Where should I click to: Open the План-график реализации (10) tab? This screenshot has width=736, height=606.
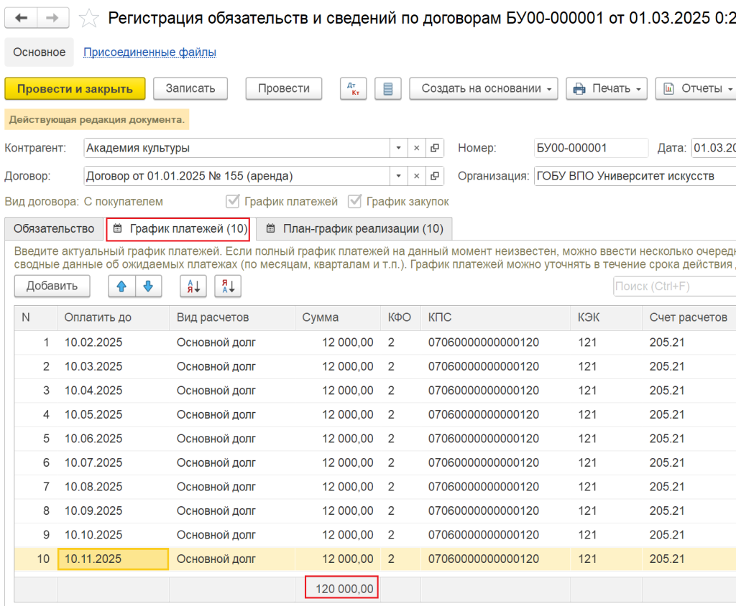point(354,229)
